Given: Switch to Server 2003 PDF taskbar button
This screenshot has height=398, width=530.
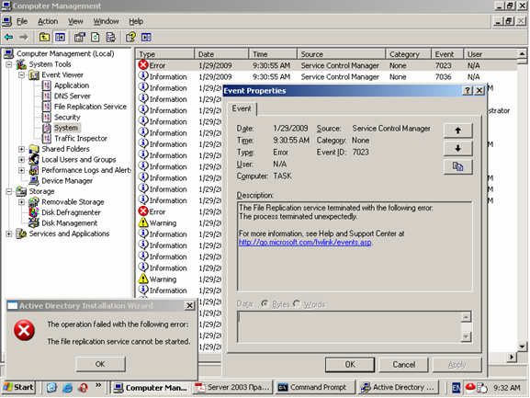Looking at the screenshot, I should [232, 388].
